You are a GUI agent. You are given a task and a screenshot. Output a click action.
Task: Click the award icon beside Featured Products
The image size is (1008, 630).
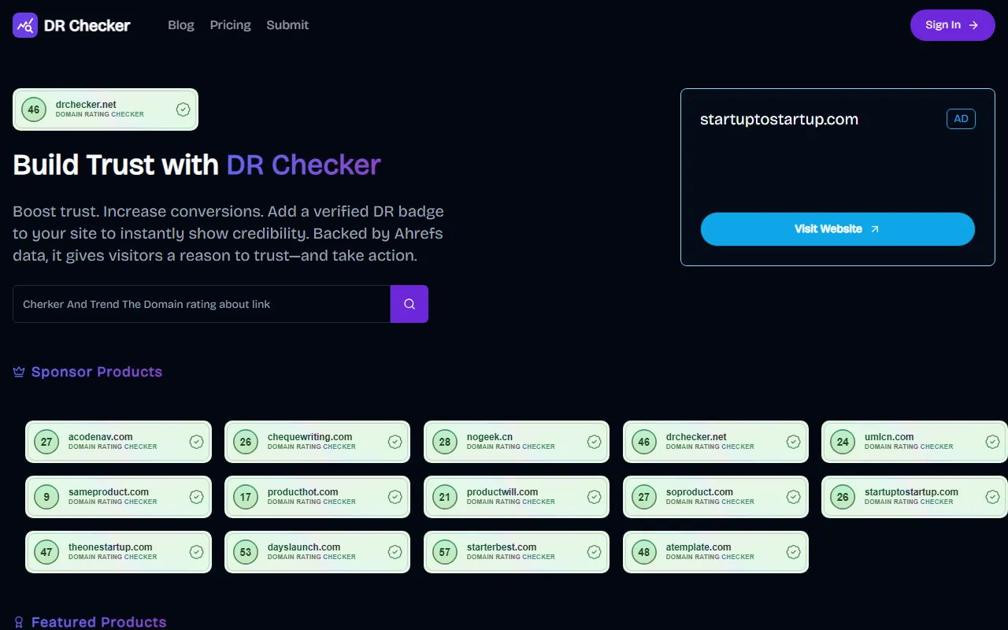(x=19, y=622)
